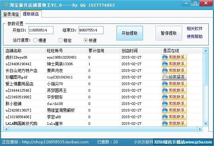
Task: Select shop name u[2444412546]
Action: 19,90
